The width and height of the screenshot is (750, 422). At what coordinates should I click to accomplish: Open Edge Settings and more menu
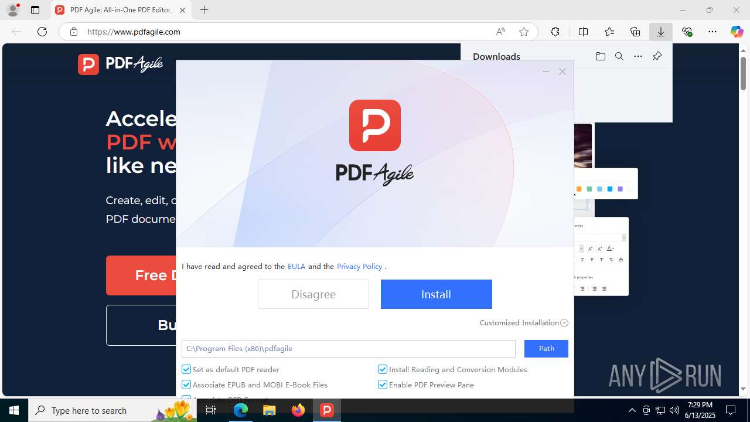click(x=712, y=32)
